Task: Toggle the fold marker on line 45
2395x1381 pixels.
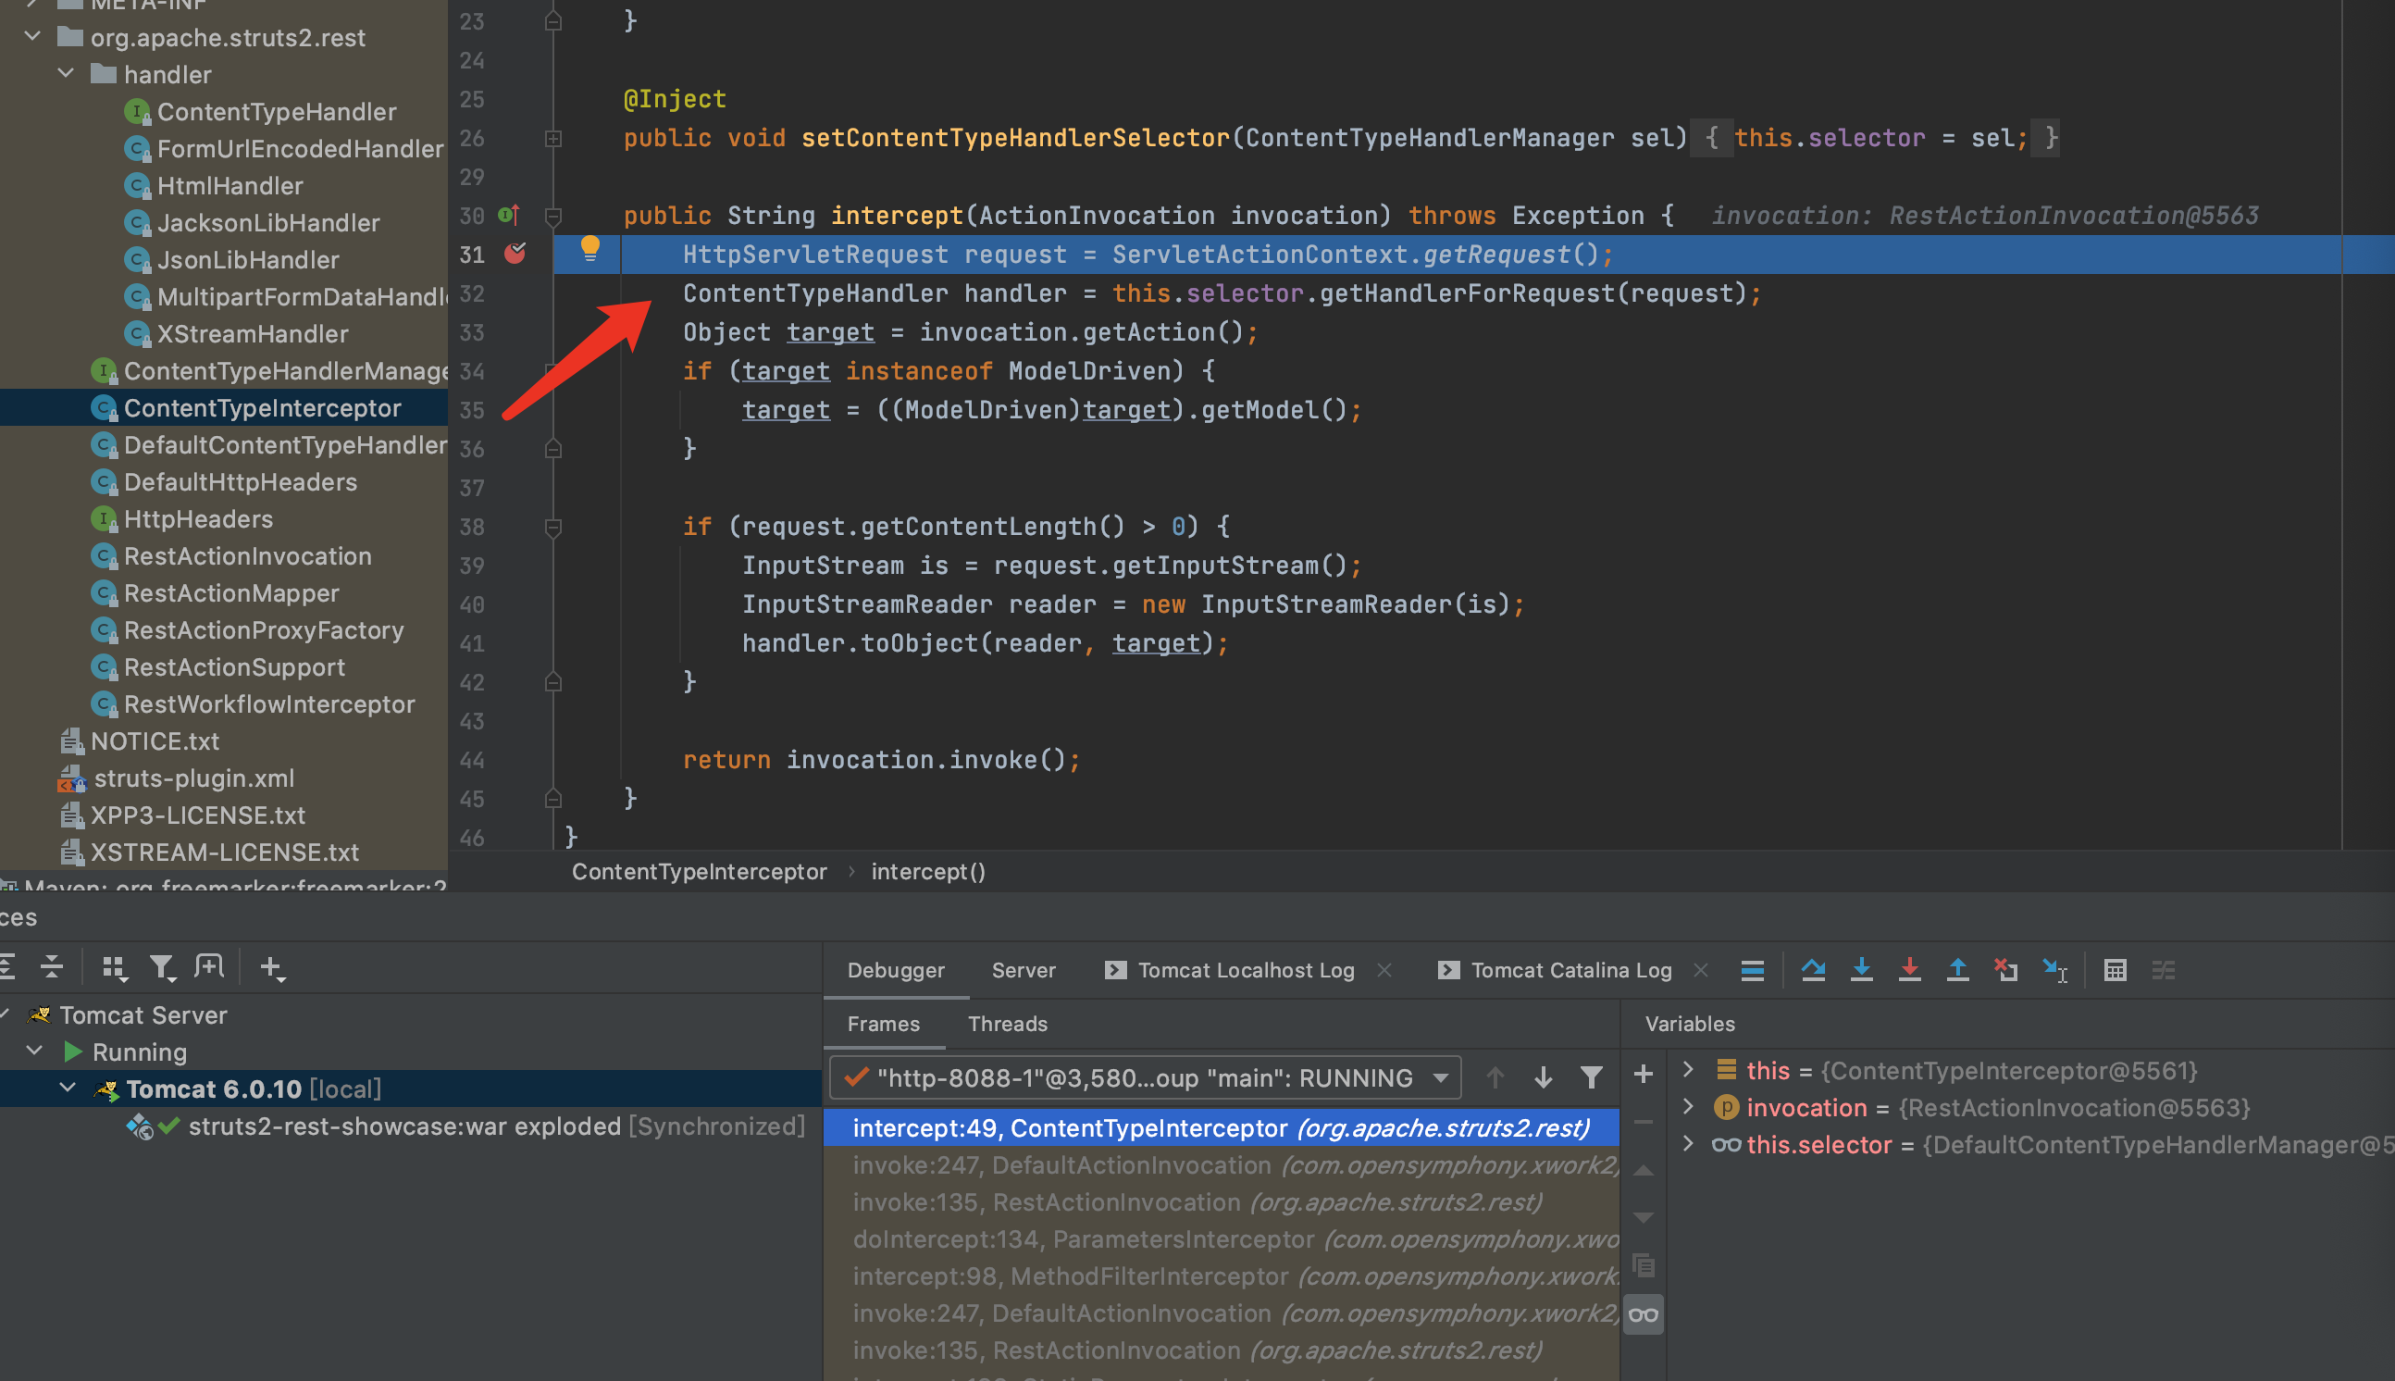Action: tap(553, 799)
